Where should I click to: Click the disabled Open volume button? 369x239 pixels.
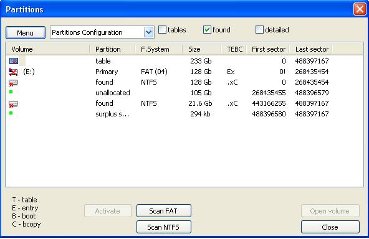[x=330, y=211]
